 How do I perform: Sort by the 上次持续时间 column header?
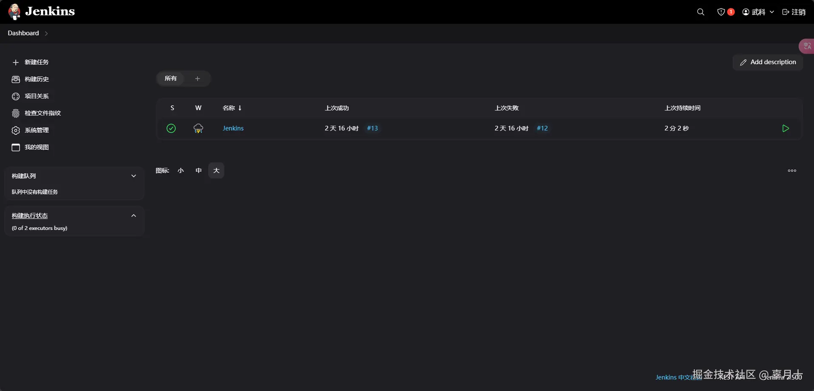pyautogui.click(x=682, y=108)
